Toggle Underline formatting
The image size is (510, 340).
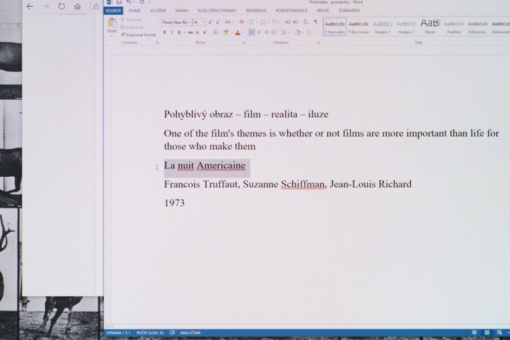(179, 32)
